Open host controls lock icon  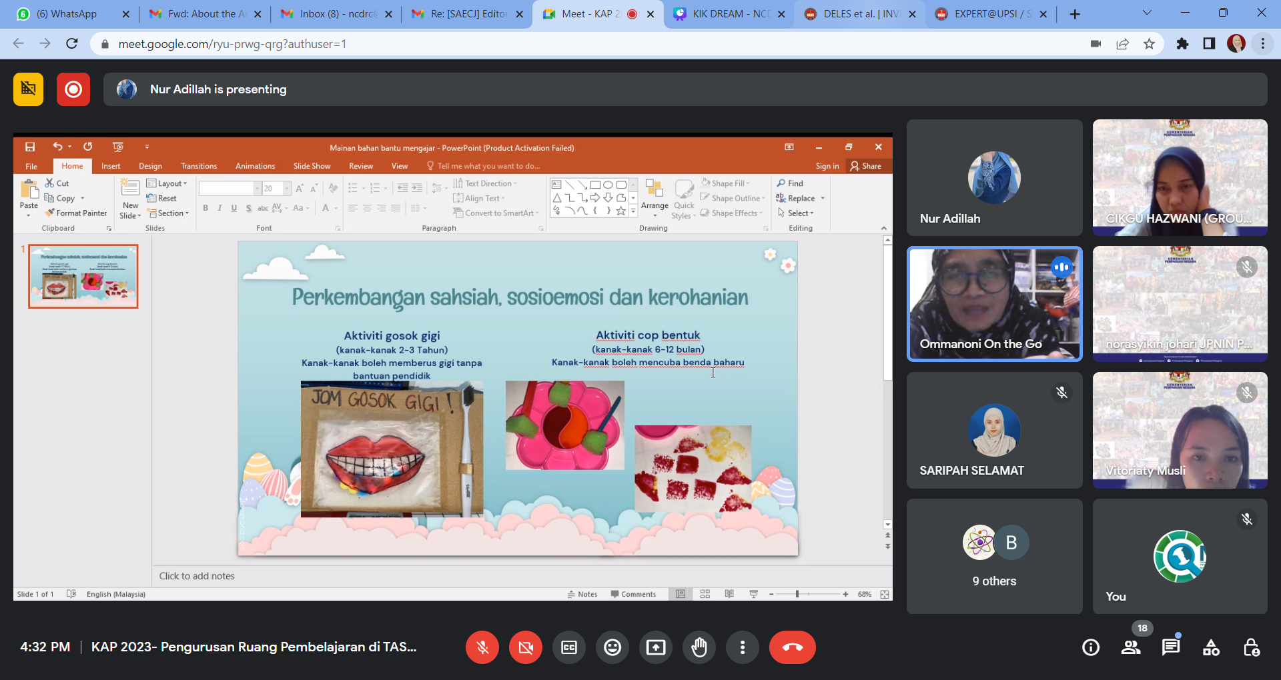[1251, 647]
